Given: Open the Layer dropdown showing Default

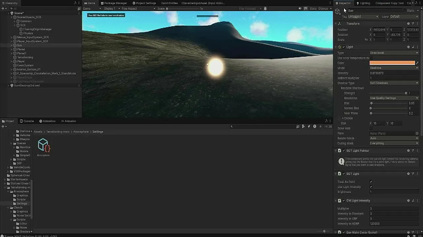Looking at the screenshot, I should point(404,16).
